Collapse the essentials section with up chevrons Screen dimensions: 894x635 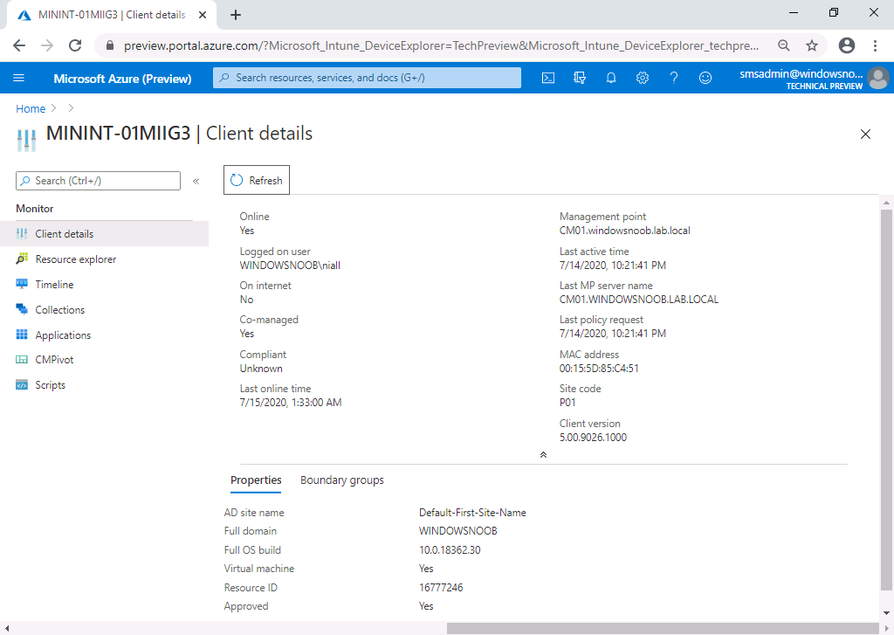543,455
